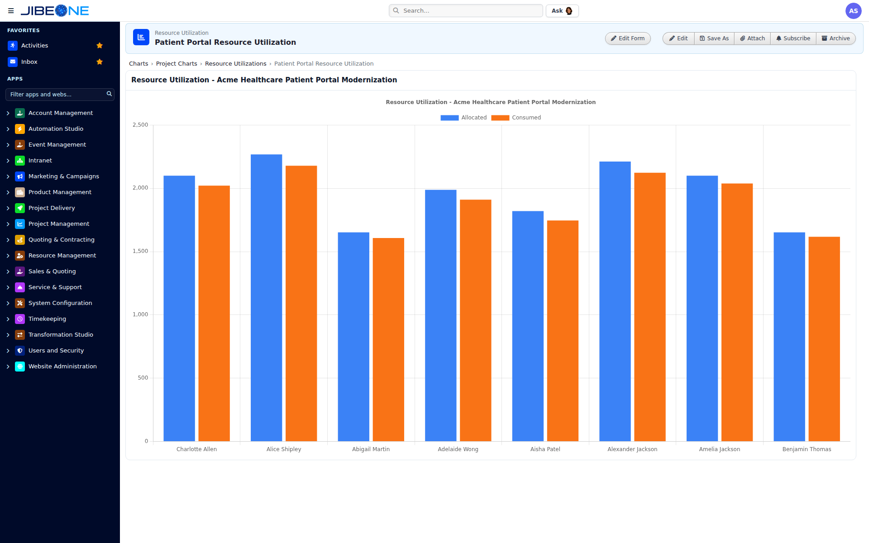Open the Resource Utilizations breadcrumb
869x543 pixels.
pyautogui.click(x=236, y=64)
